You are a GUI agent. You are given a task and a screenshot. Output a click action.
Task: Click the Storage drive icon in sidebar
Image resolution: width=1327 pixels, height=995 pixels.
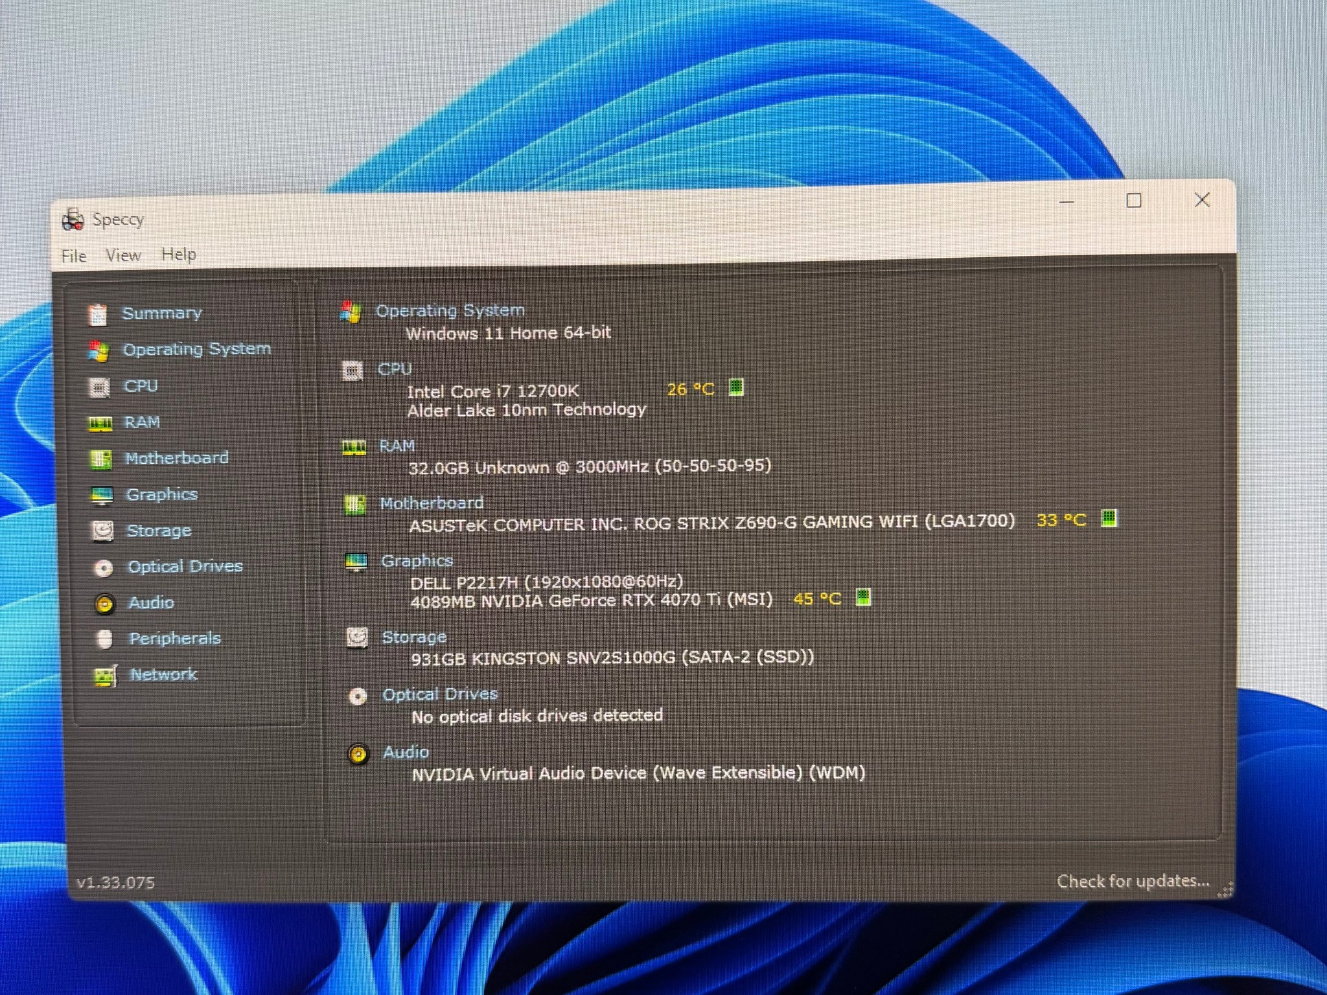(x=102, y=531)
